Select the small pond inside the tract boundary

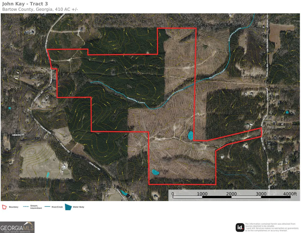(190, 135)
